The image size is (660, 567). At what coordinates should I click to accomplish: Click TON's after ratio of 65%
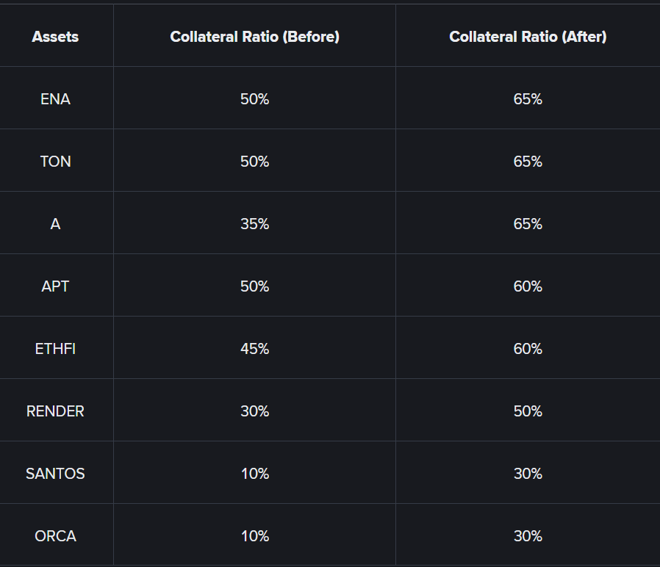527,162
